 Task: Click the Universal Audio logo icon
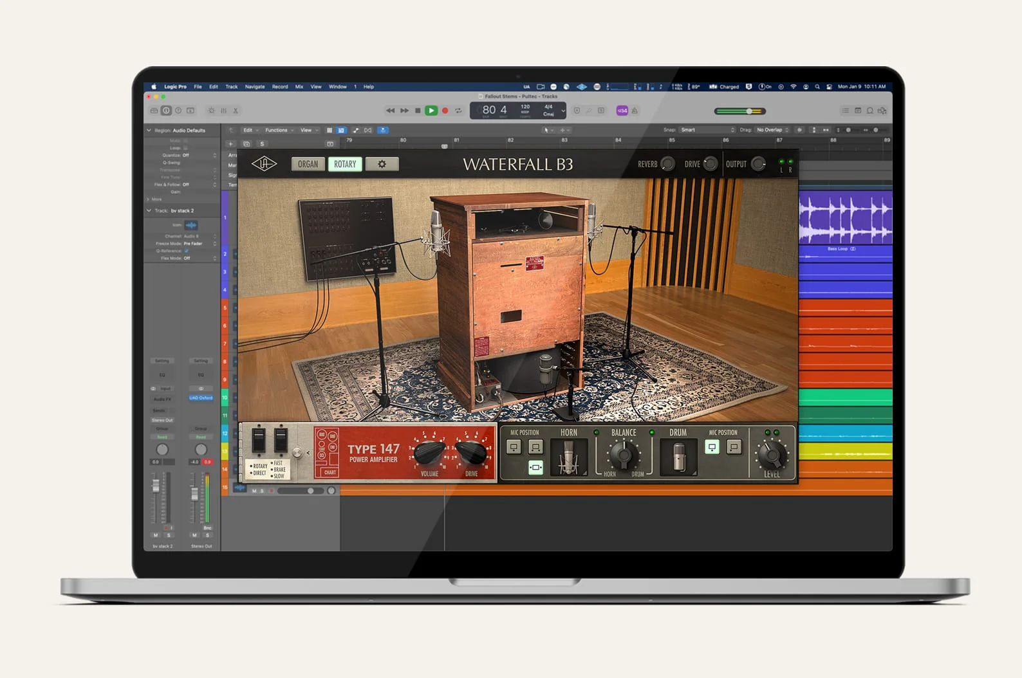tap(264, 164)
